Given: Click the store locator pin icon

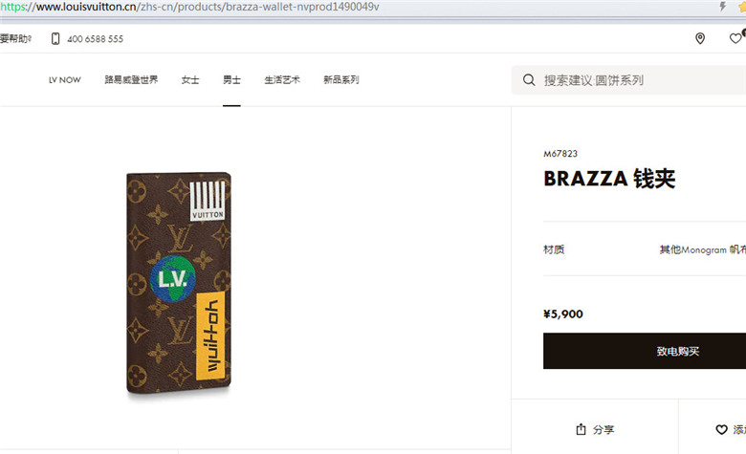Looking at the screenshot, I should coord(700,38).
